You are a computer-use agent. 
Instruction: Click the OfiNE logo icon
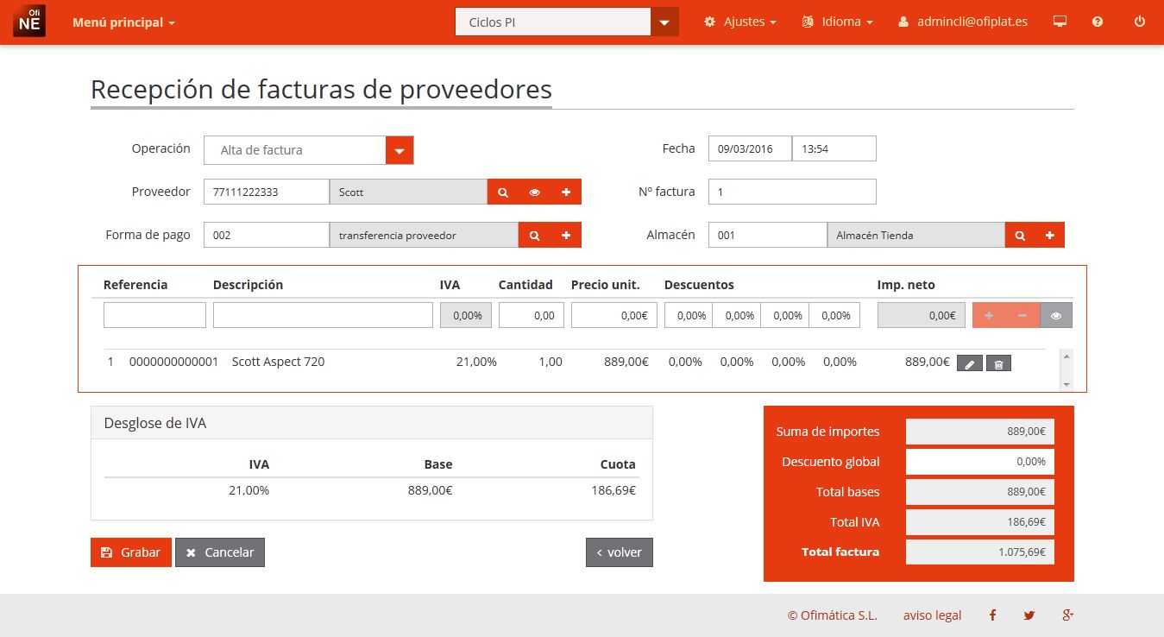point(29,22)
